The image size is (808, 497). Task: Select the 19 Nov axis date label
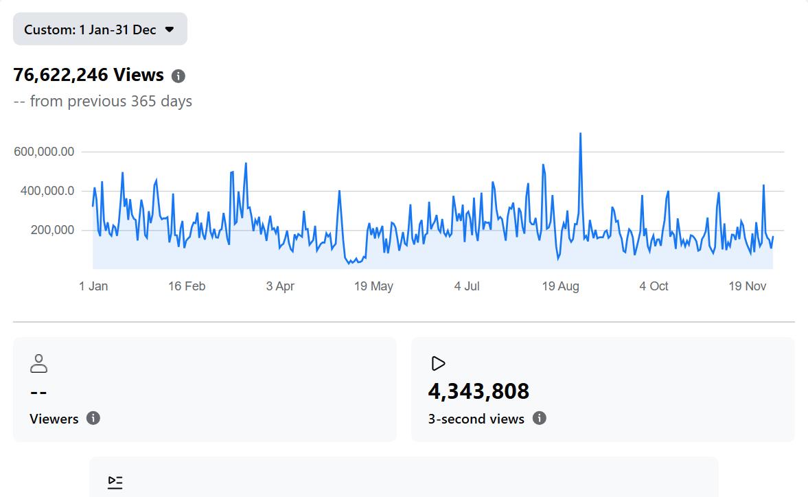[747, 286]
